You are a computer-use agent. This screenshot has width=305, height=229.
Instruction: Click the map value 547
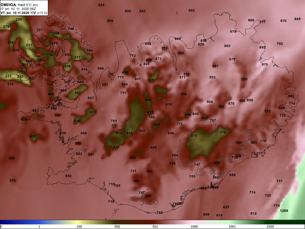216,66
